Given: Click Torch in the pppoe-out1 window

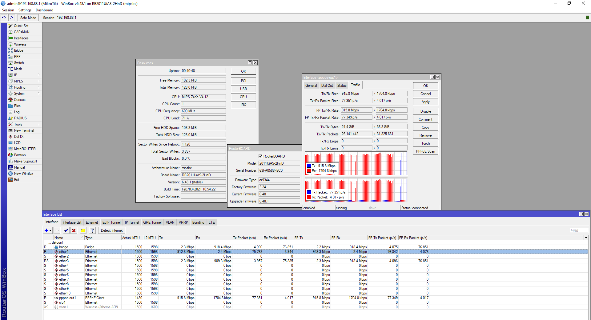Looking at the screenshot, I should pyautogui.click(x=426, y=143).
